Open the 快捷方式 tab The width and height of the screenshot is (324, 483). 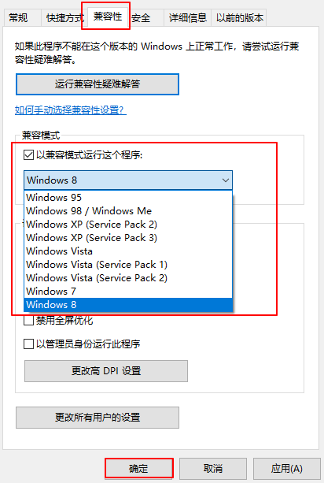63,18
